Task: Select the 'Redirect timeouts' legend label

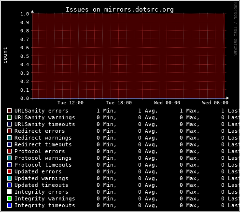Action: [x=43, y=144]
